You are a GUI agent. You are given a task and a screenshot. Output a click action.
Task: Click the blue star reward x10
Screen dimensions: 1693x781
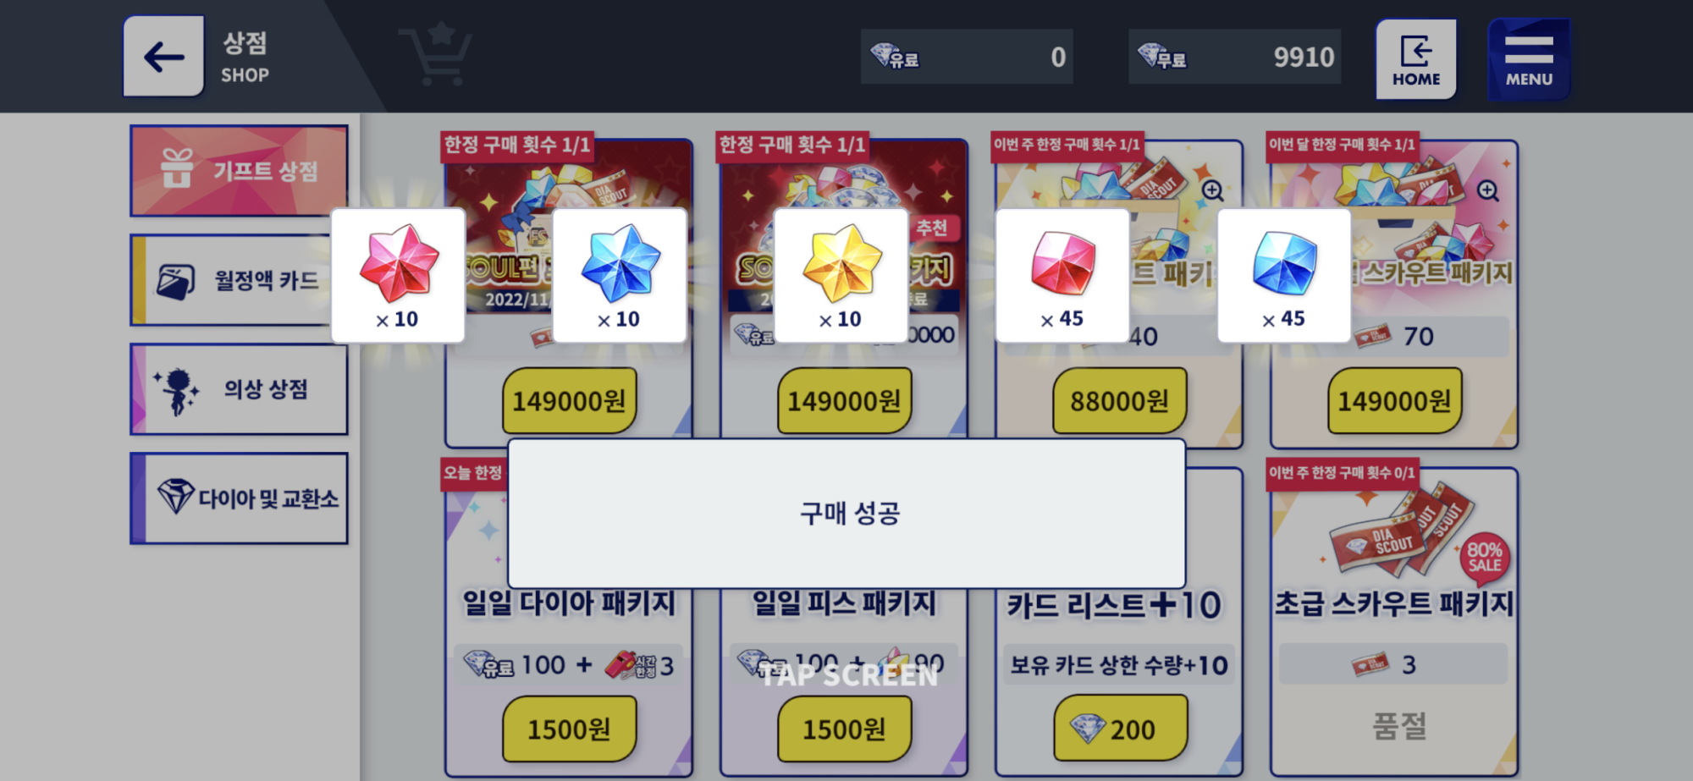click(x=620, y=275)
